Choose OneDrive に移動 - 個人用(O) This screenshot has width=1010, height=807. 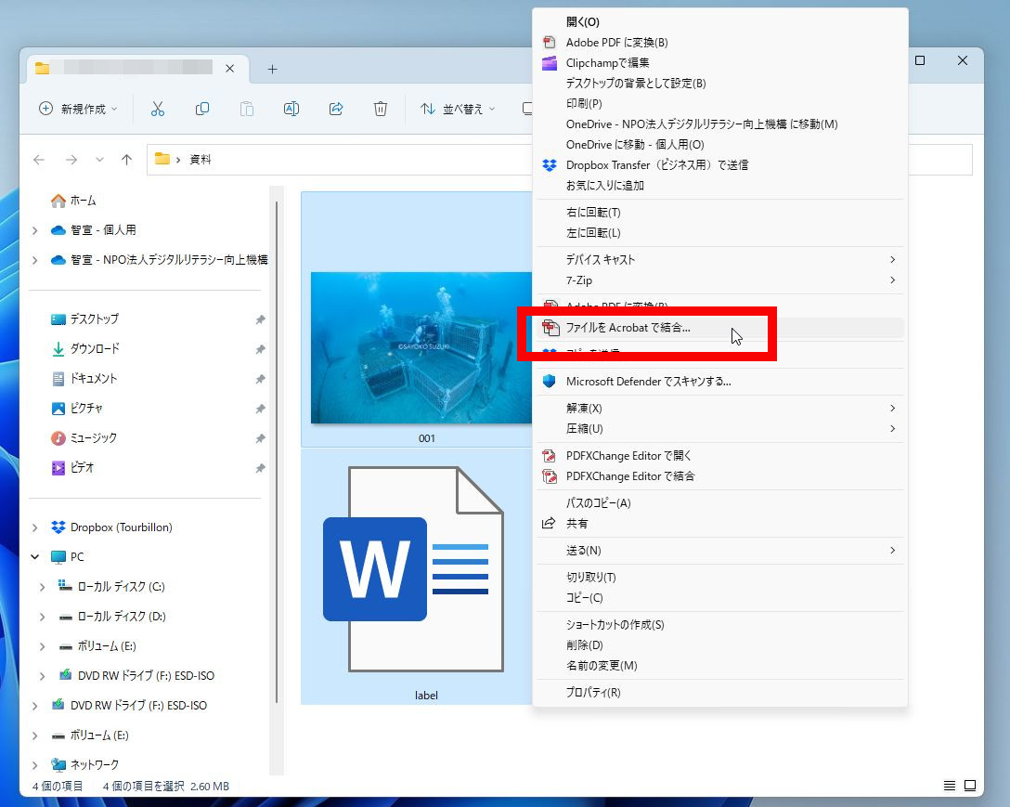click(720, 144)
